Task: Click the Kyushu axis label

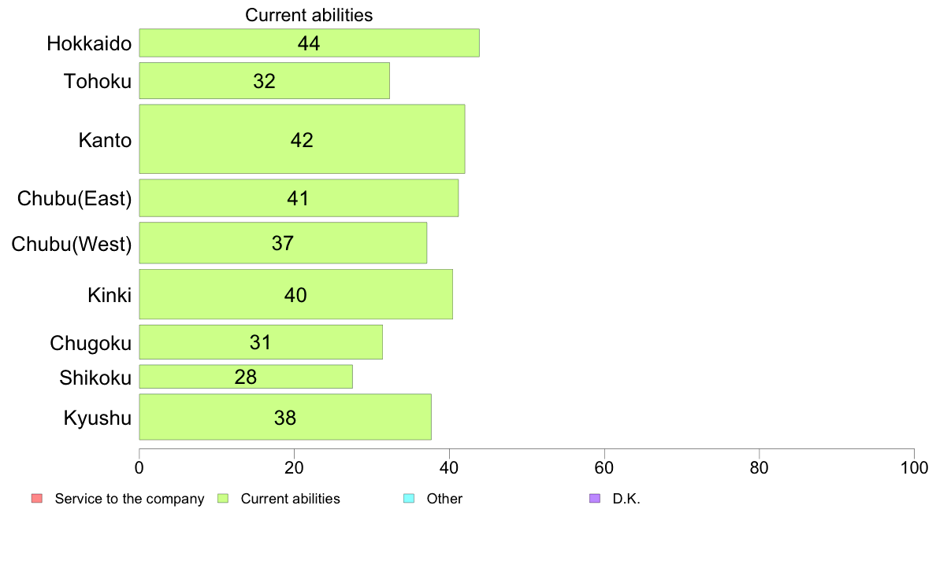Action: [x=97, y=418]
